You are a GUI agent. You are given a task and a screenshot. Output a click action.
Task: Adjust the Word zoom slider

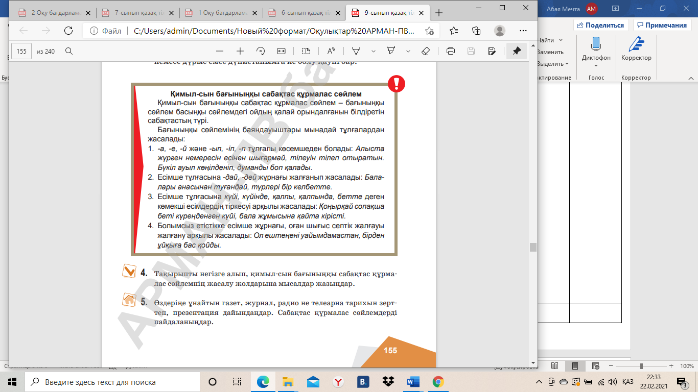point(641,366)
